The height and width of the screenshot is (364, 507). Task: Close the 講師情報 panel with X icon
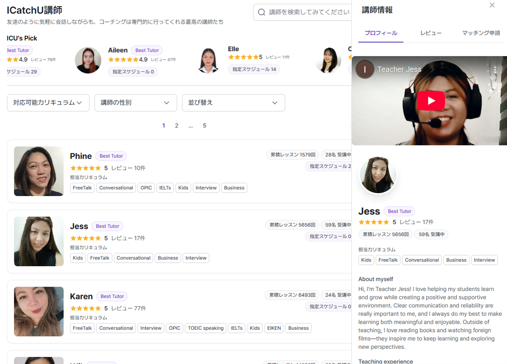pos(492,5)
